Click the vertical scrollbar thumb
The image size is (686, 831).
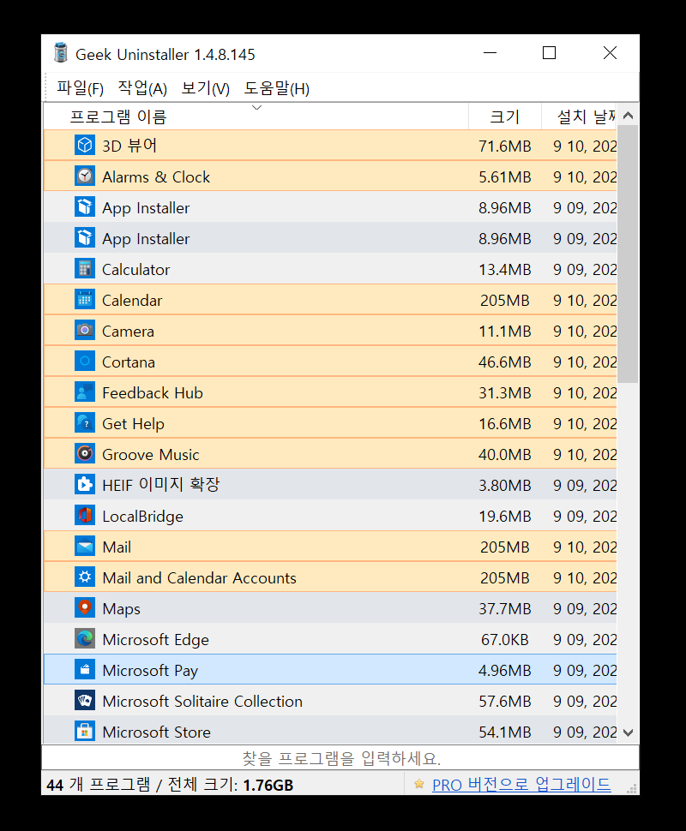tap(629, 254)
